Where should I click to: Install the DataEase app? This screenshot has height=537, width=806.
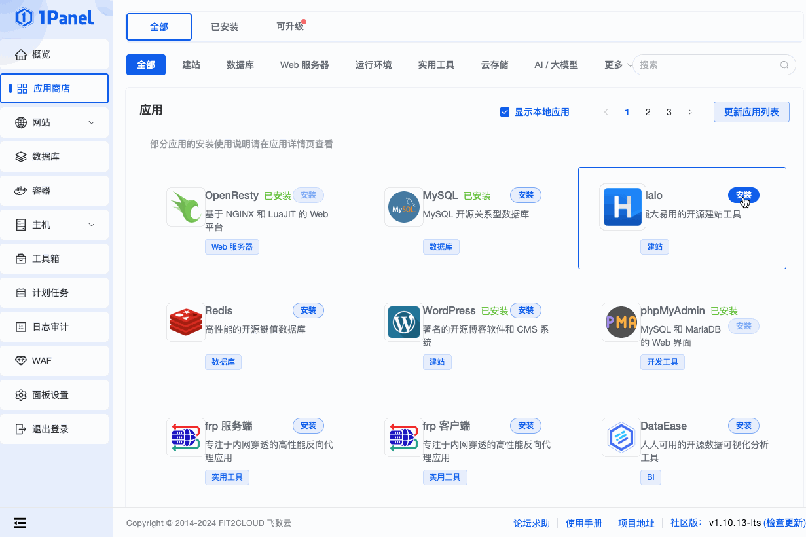[x=744, y=426]
